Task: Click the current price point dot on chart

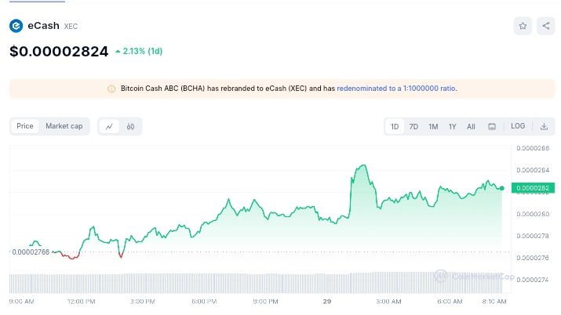Action: (502, 188)
